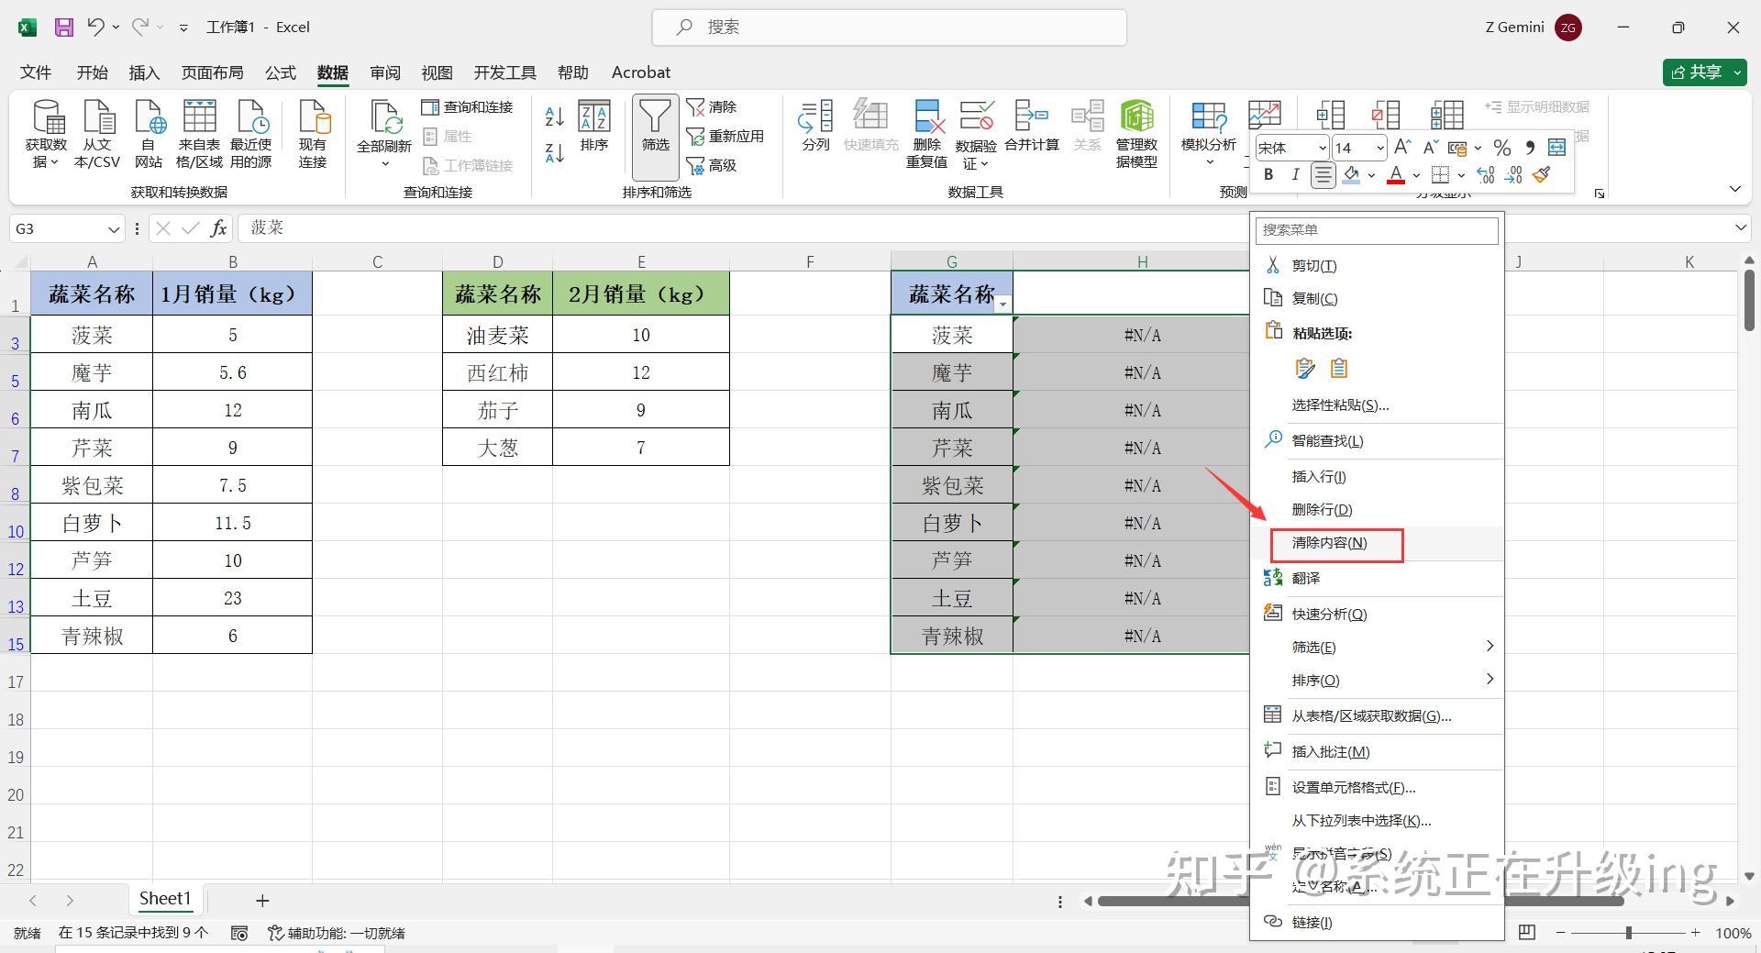Click the zoom in plus button
Image resolution: width=1761 pixels, height=953 pixels.
1695,933
